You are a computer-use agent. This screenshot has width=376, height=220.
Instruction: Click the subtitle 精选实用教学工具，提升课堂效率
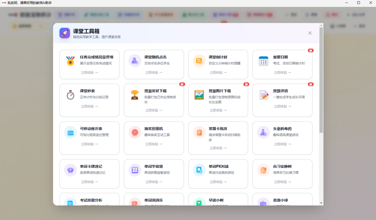[97, 37]
